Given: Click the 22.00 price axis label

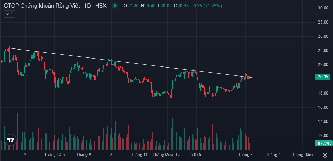Looking at the screenshot, I should [x=323, y=65].
